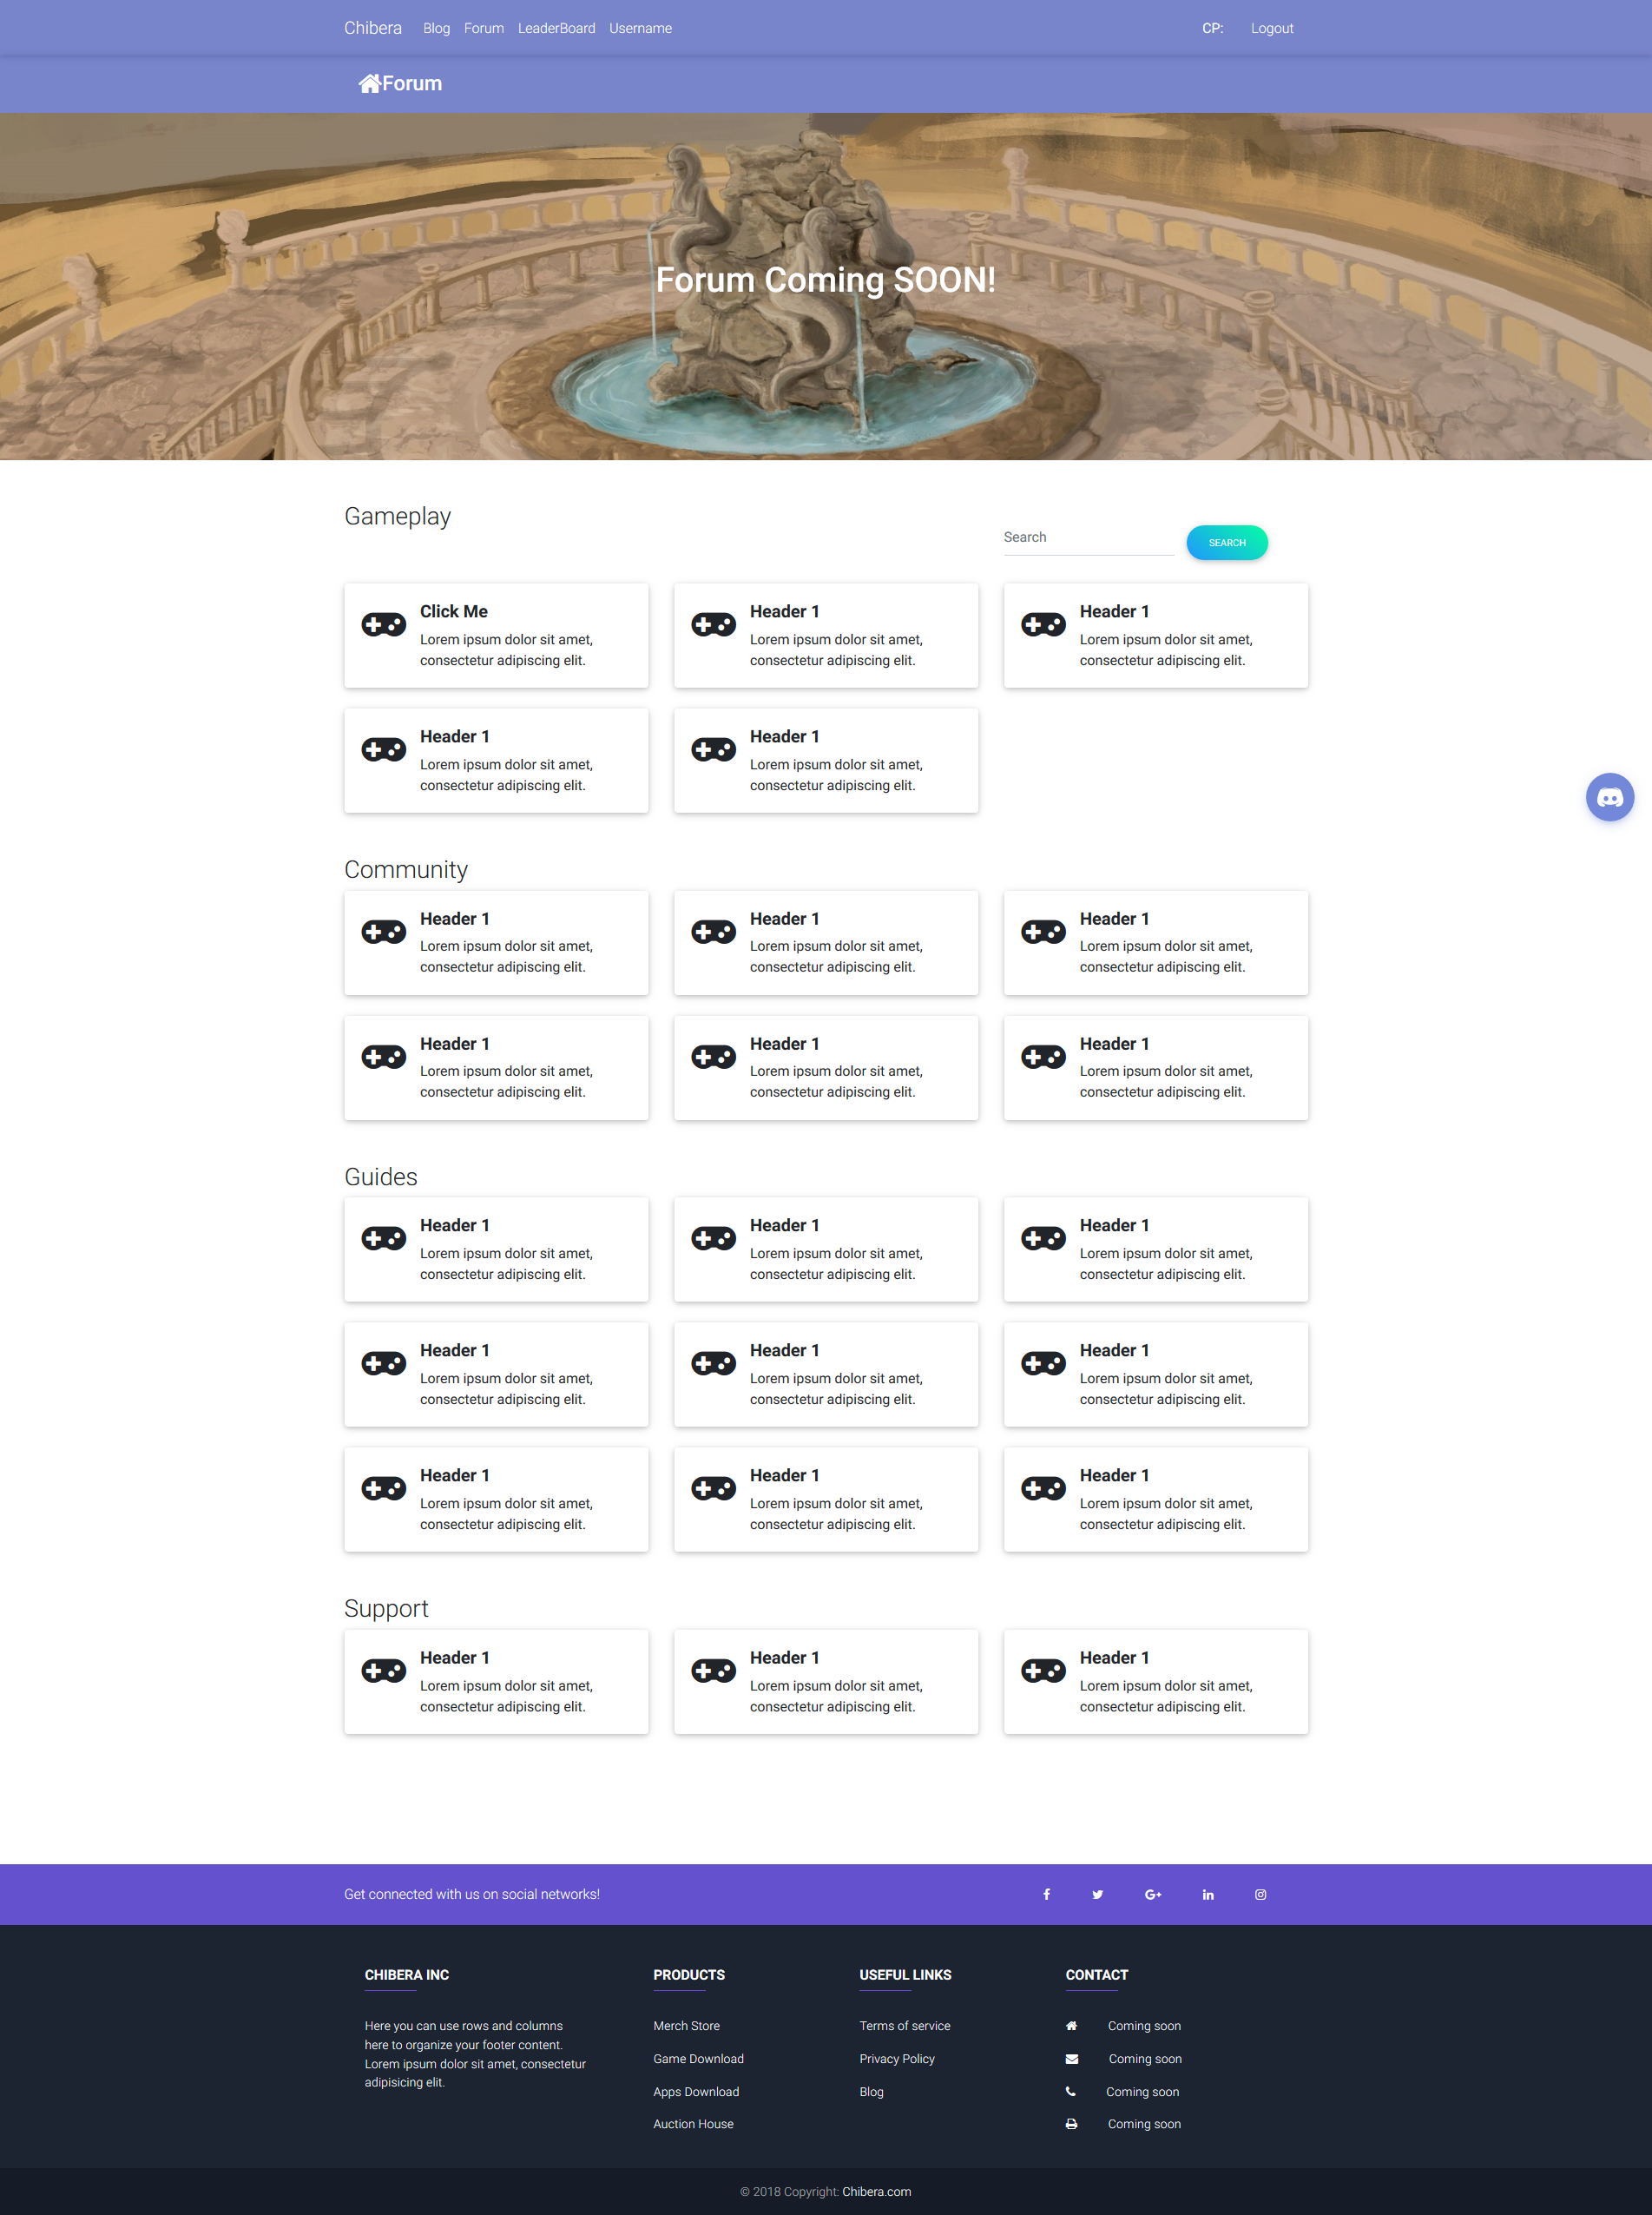Viewport: 1652px width, 2215px height.
Task: Click the CP: item in the navbar
Action: (1212, 28)
